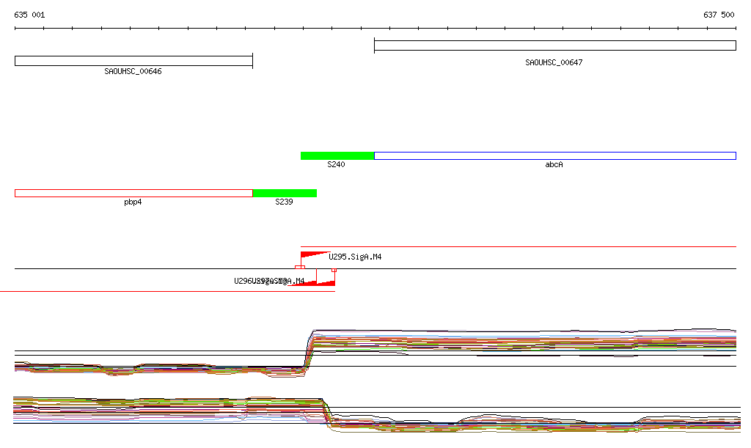Select the SAOUHSC_00646 locus rectangle
The width and height of the screenshot is (751, 448).
pyautogui.click(x=133, y=61)
